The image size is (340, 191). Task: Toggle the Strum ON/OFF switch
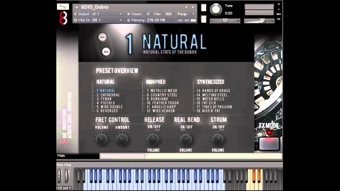pyautogui.click(x=218, y=127)
